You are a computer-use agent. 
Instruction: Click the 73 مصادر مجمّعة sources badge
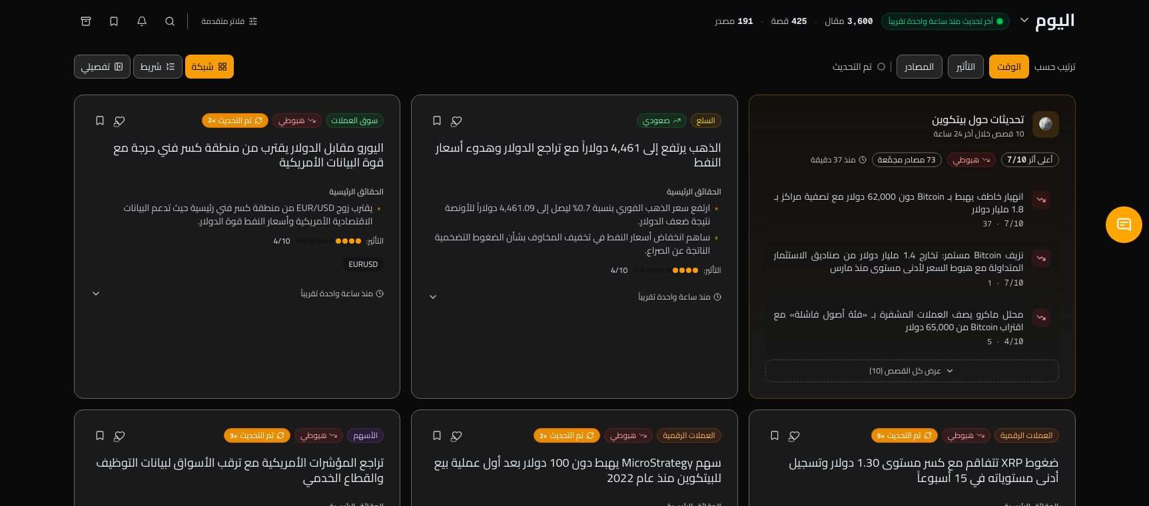pyautogui.click(x=907, y=160)
